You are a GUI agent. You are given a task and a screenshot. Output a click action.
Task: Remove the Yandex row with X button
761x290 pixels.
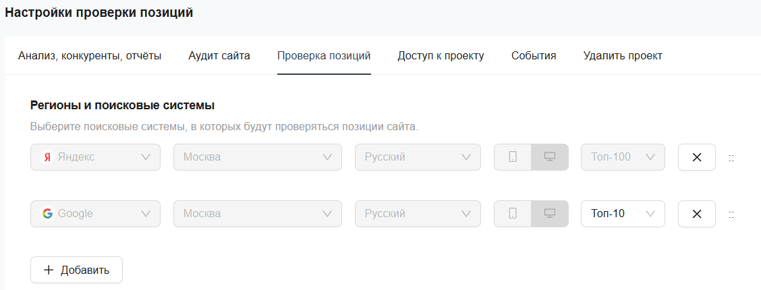coord(696,157)
